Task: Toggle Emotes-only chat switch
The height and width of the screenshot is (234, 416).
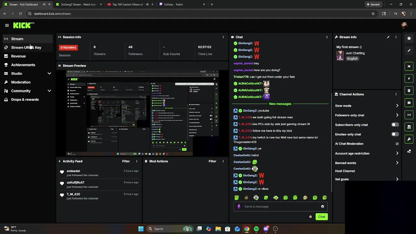Action: coord(395,134)
